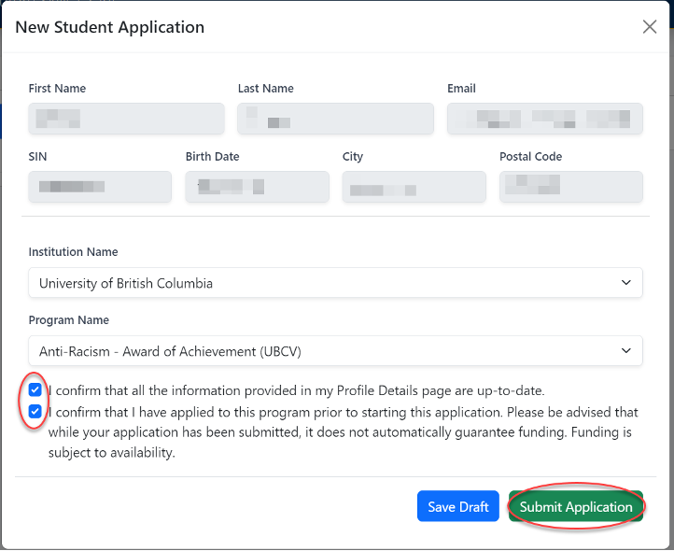Click the First Name label
This screenshot has height=551, width=674.
click(x=57, y=88)
